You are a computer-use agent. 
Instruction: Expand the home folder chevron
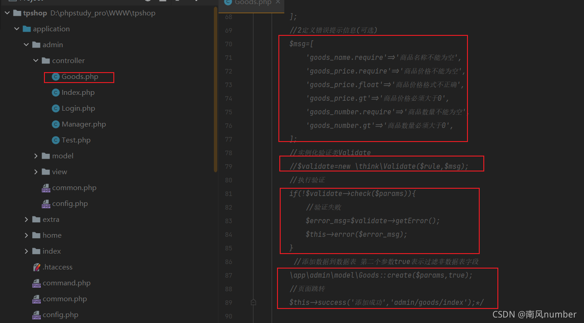pyautogui.click(x=26, y=235)
